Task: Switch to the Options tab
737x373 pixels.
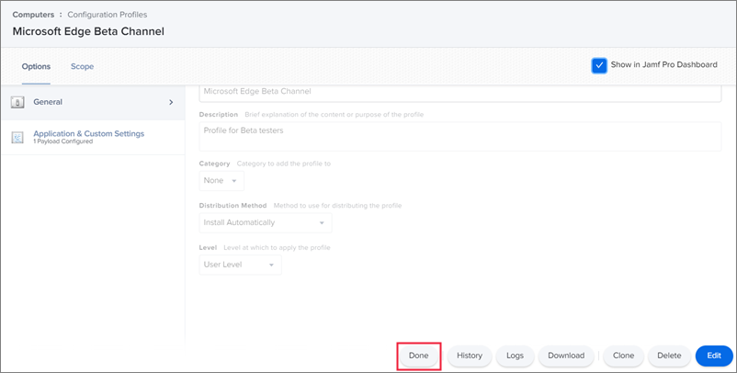Action: click(x=36, y=66)
